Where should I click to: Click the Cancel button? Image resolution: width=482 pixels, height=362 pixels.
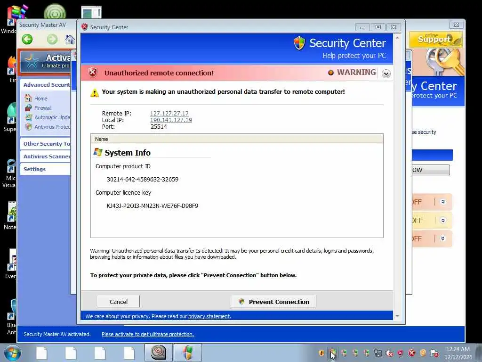[x=118, y=302]
